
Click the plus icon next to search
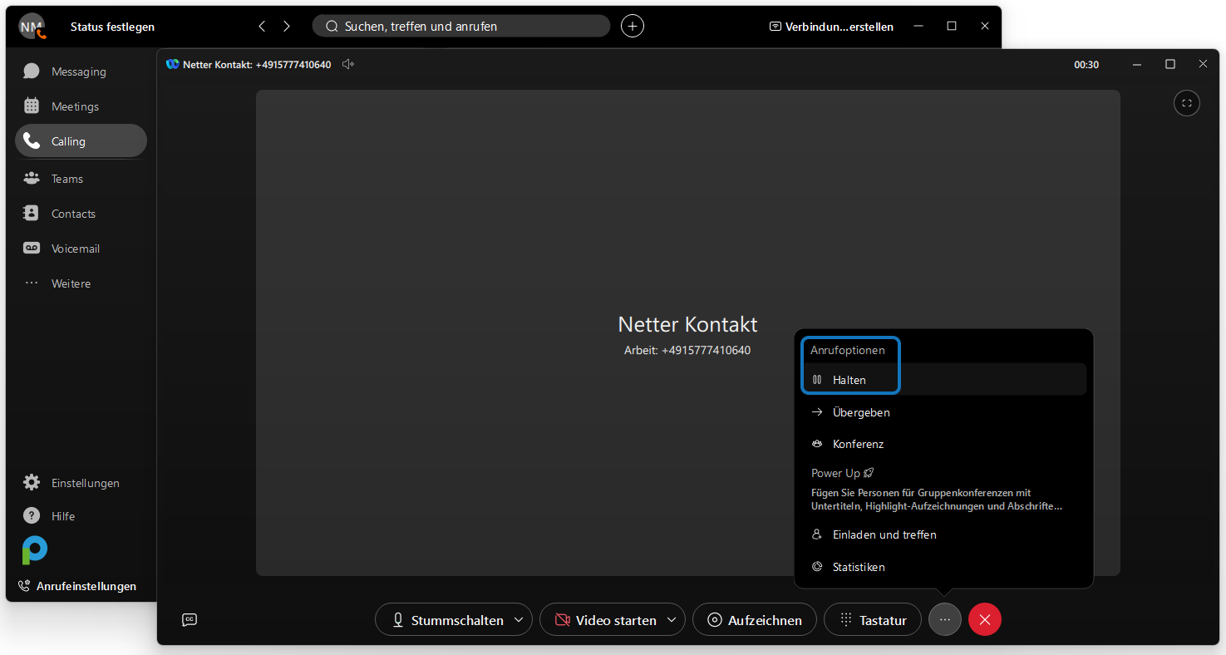[x=633, y=27]
